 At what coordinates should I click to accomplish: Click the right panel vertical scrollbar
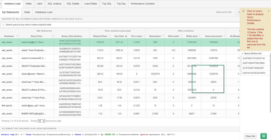pos(270,83)
